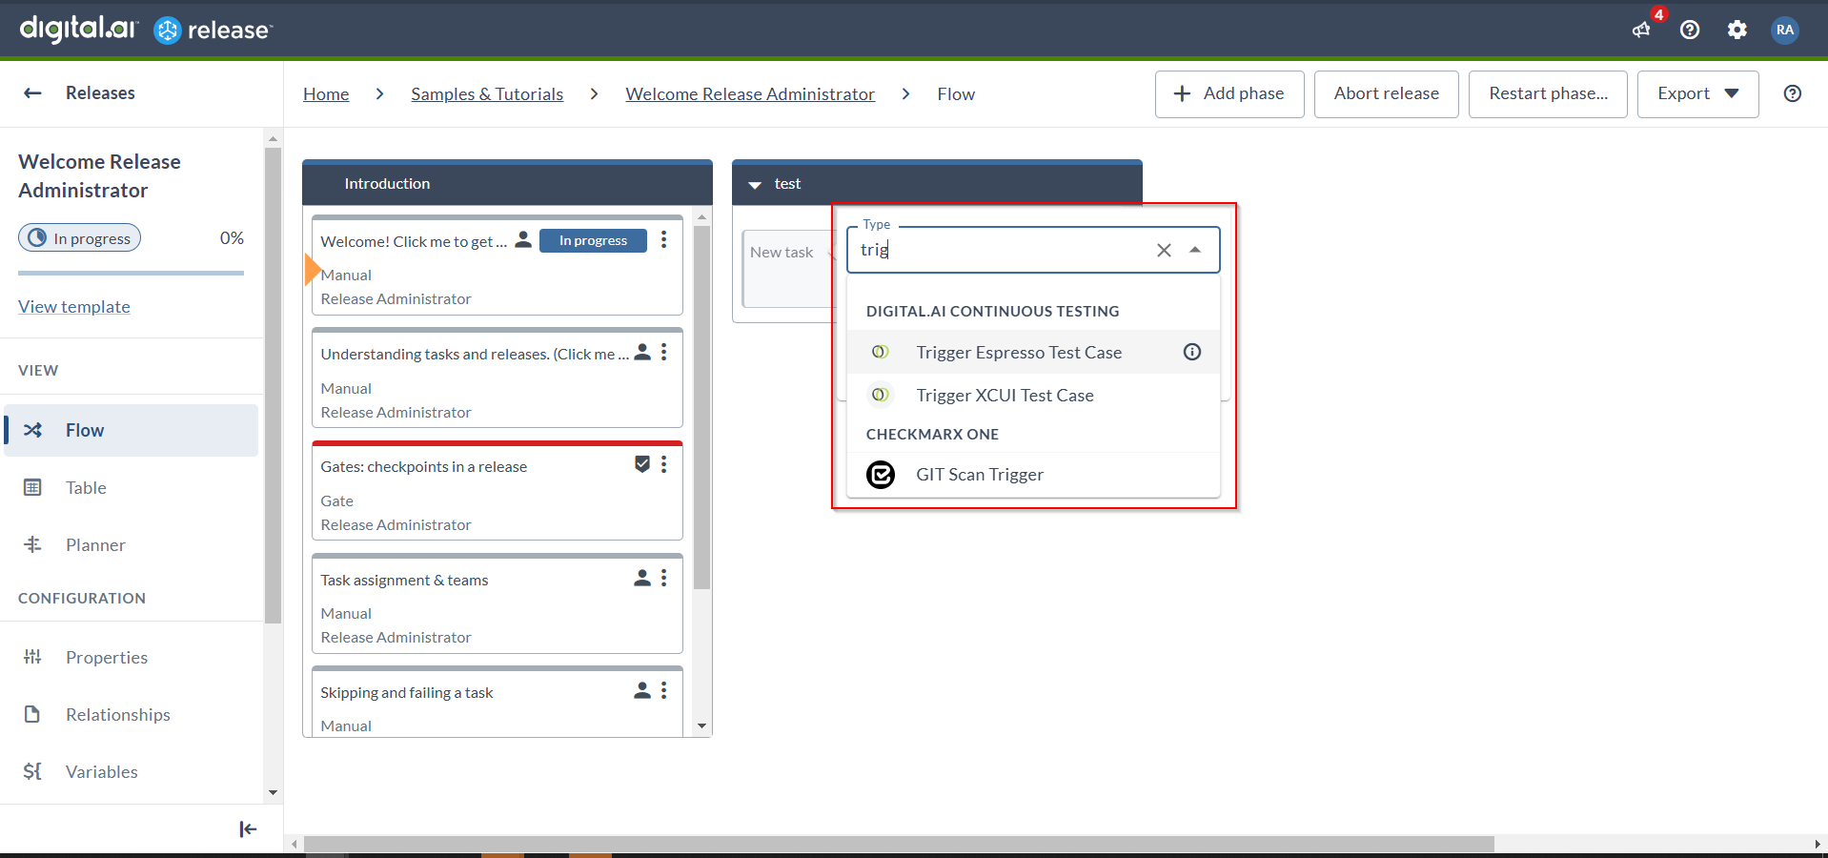Click the Add phase button

pos(1229,93)
